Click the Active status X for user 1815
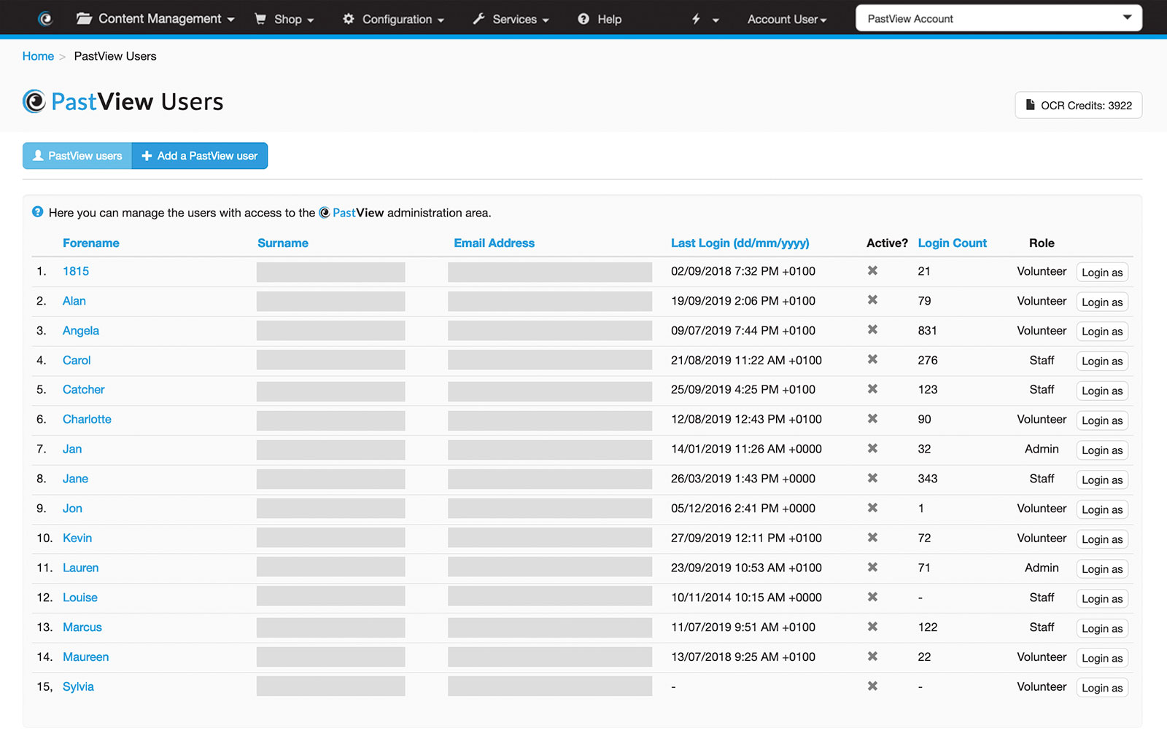 tap(872, 270)
